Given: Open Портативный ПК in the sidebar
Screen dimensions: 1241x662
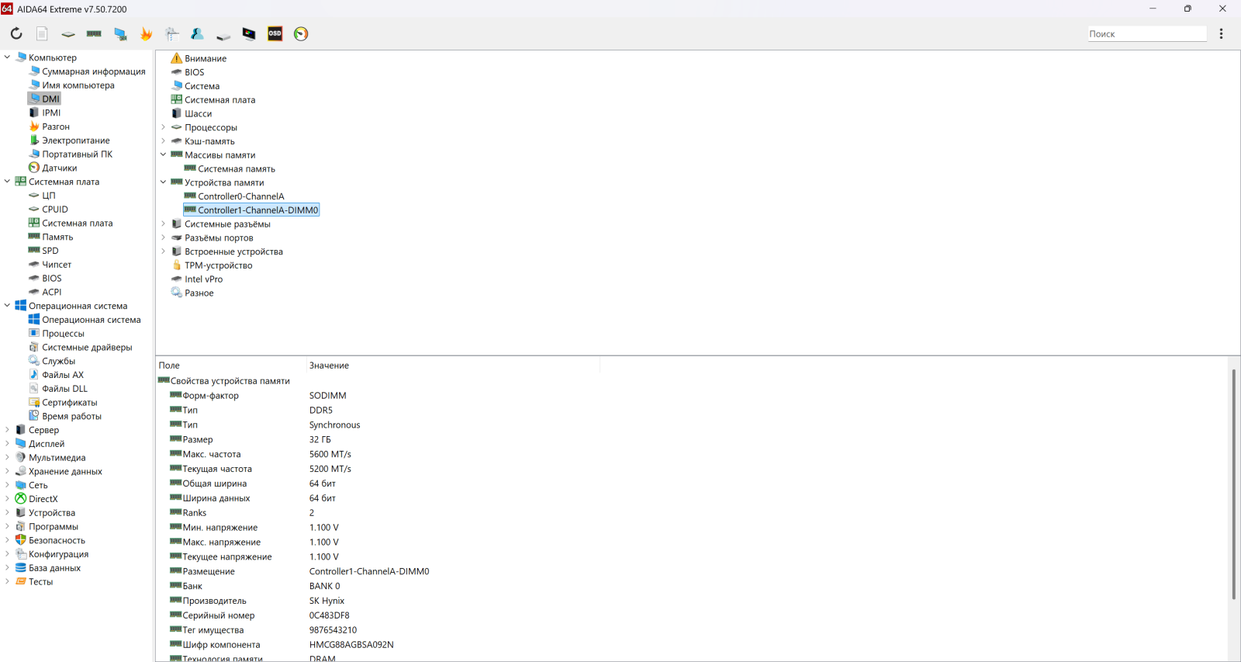Looking at the screenshot, I should (77, 154).
